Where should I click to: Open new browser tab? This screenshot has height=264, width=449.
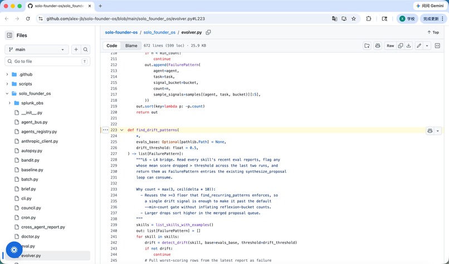[100, 6]
